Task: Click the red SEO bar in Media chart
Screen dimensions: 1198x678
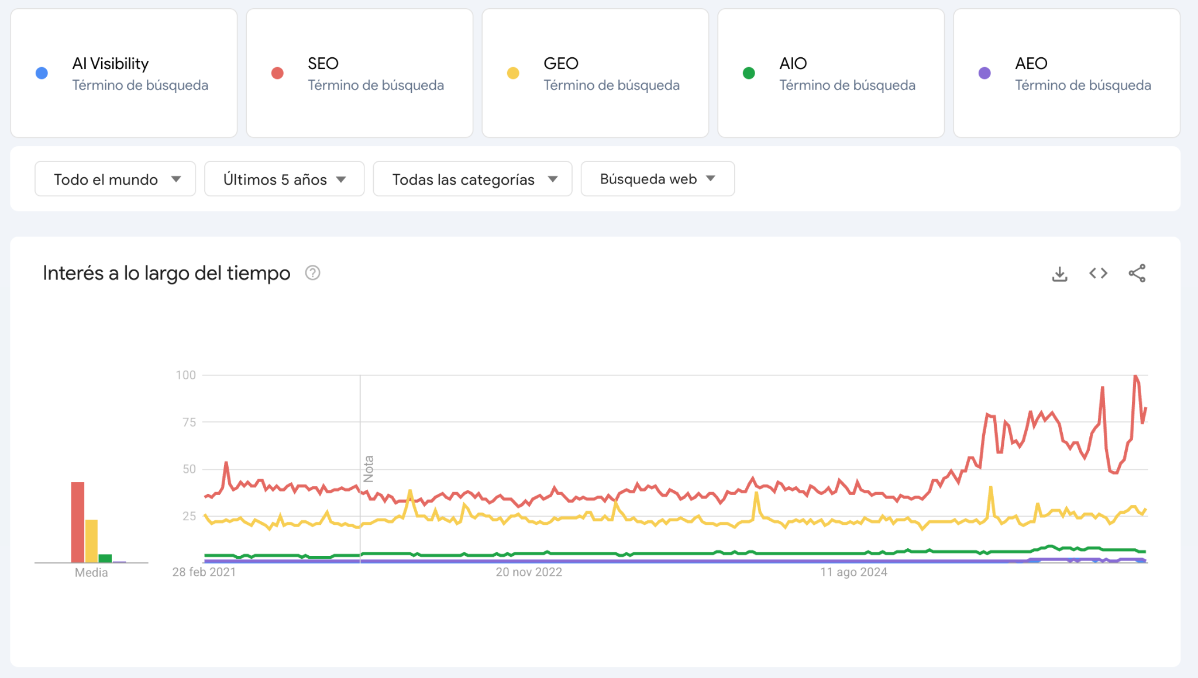Action: [78, 521]
